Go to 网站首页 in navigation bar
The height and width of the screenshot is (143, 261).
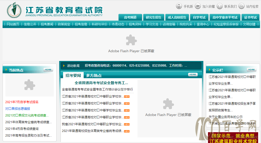coord(13,24)
